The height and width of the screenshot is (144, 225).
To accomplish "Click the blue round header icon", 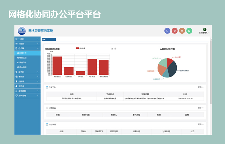I will click(x=167, y=31).
